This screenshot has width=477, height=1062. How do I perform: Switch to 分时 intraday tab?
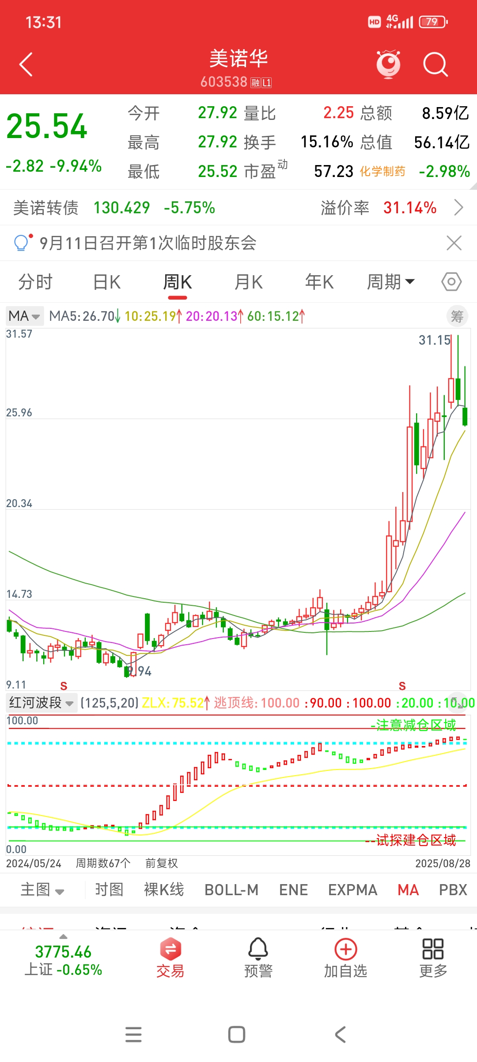(35, 282)
